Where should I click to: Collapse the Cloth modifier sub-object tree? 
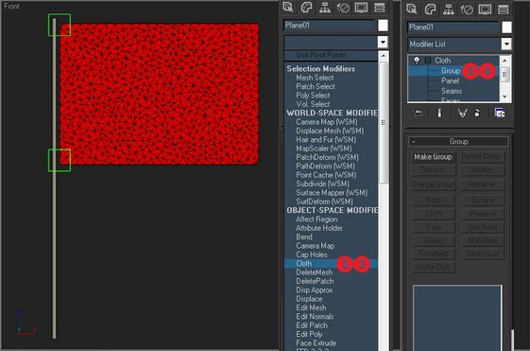(x=428, y=61)
